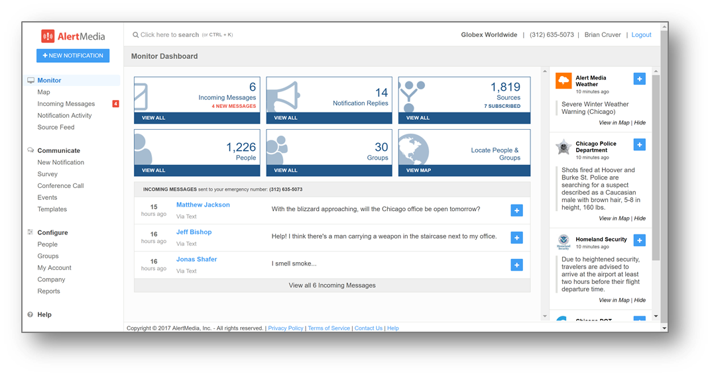Screen dimensions: 712x376
Task: Open Contact Us footer link
Action: coord(368,328)
